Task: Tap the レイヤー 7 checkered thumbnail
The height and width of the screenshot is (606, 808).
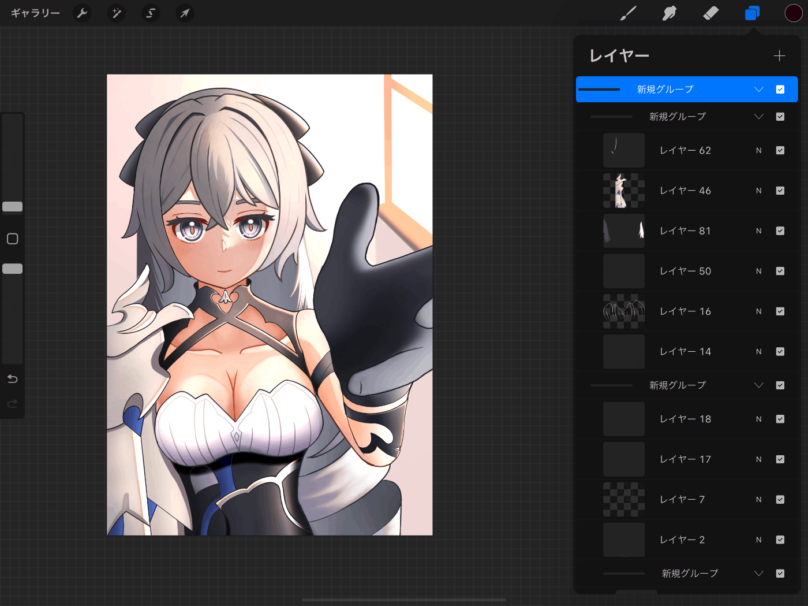Action: pyautogui.click(x=624, y=500)
